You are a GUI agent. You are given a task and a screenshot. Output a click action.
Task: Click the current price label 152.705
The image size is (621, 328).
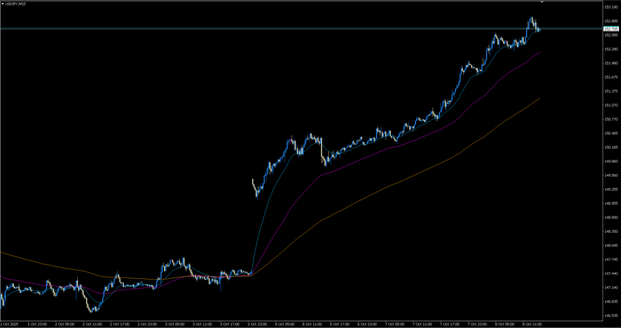[611, 28]
